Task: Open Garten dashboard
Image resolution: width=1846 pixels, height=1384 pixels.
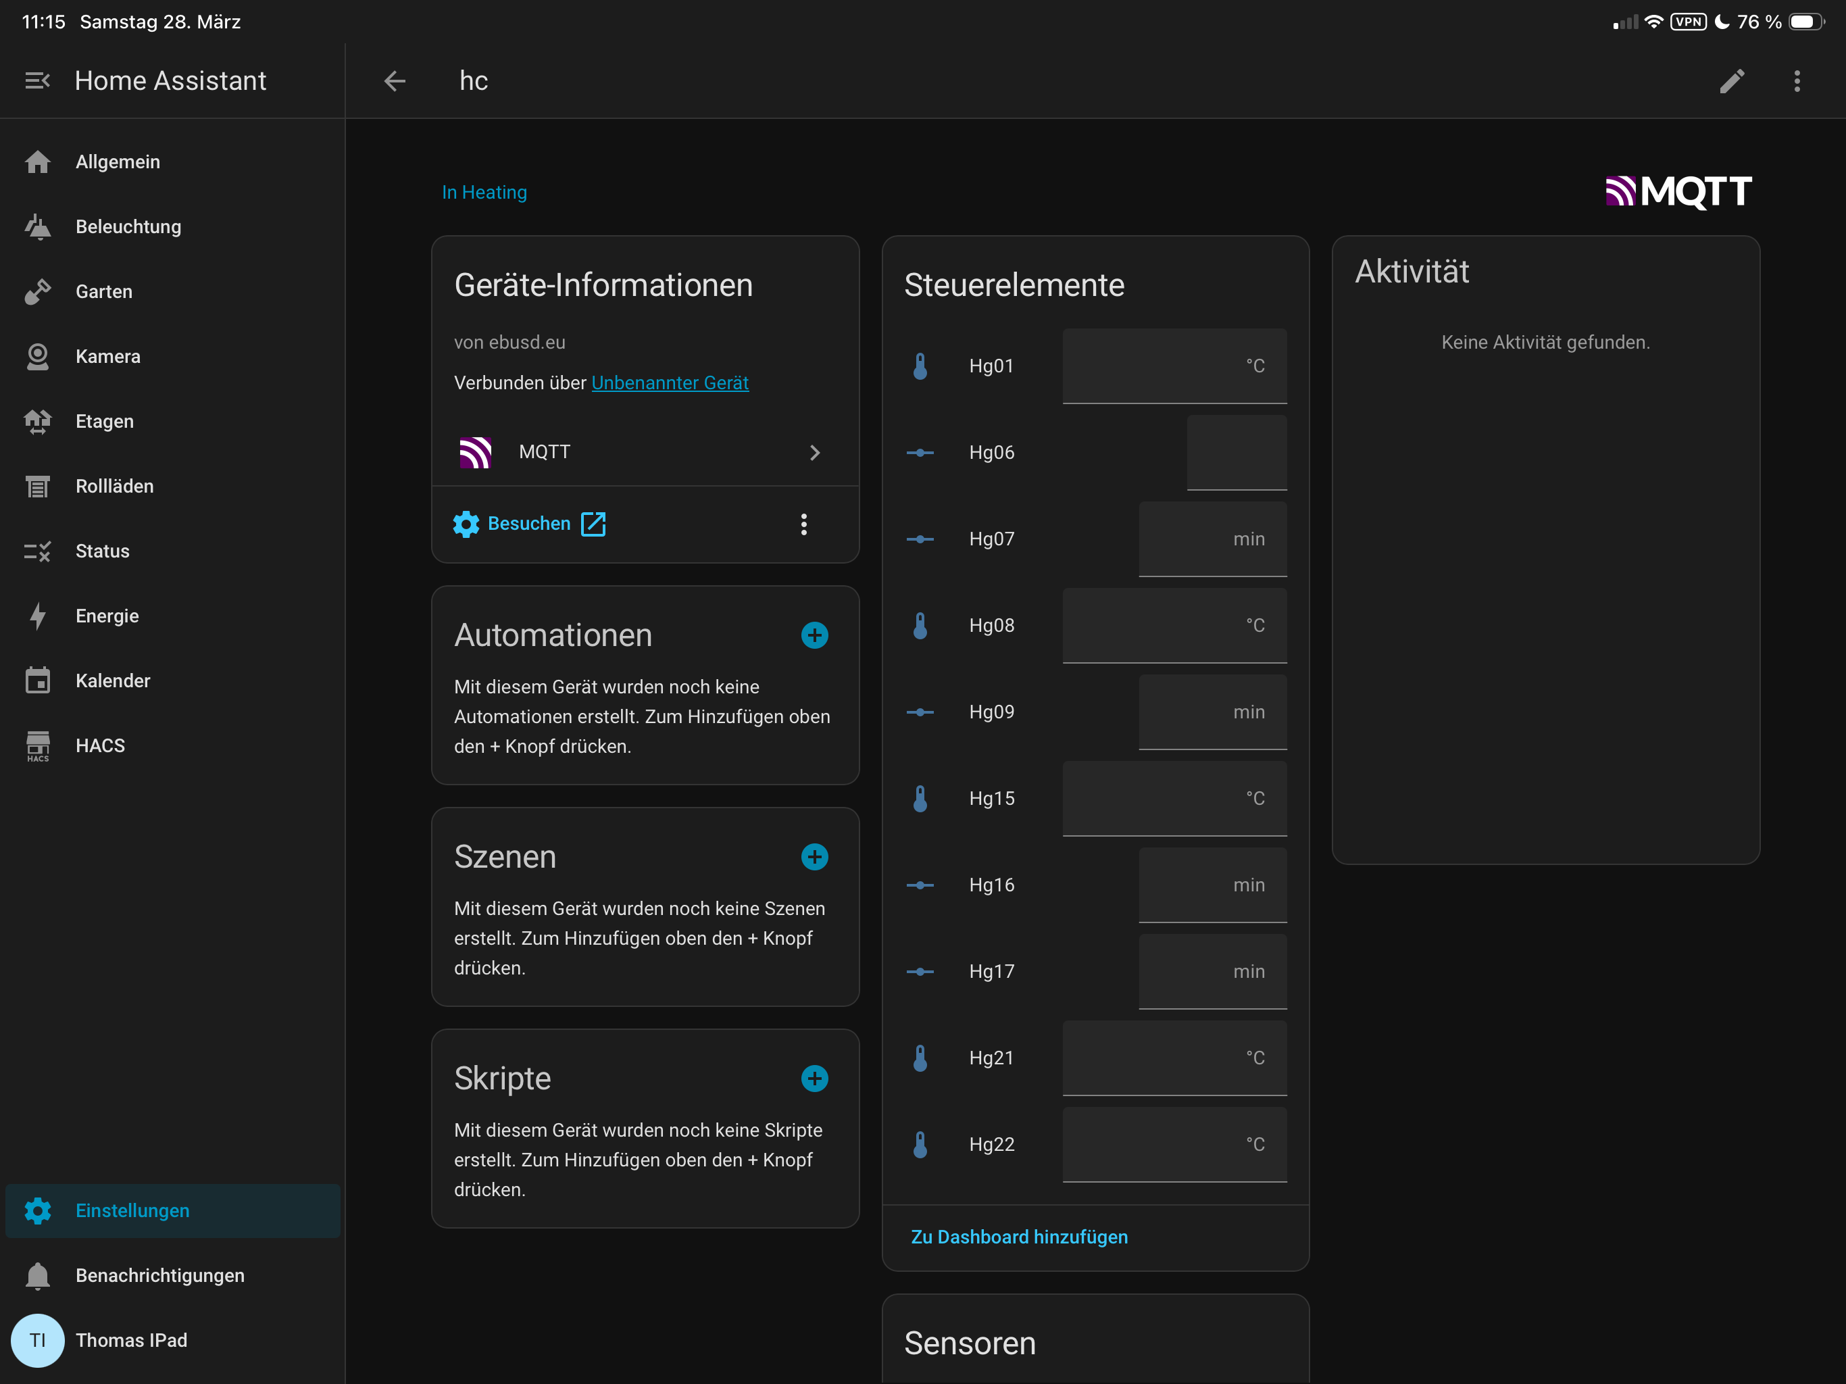Action: (173, 291)
